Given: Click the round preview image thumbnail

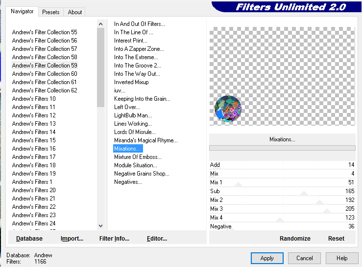Looking at the screenshot, I should click(228, 109).
